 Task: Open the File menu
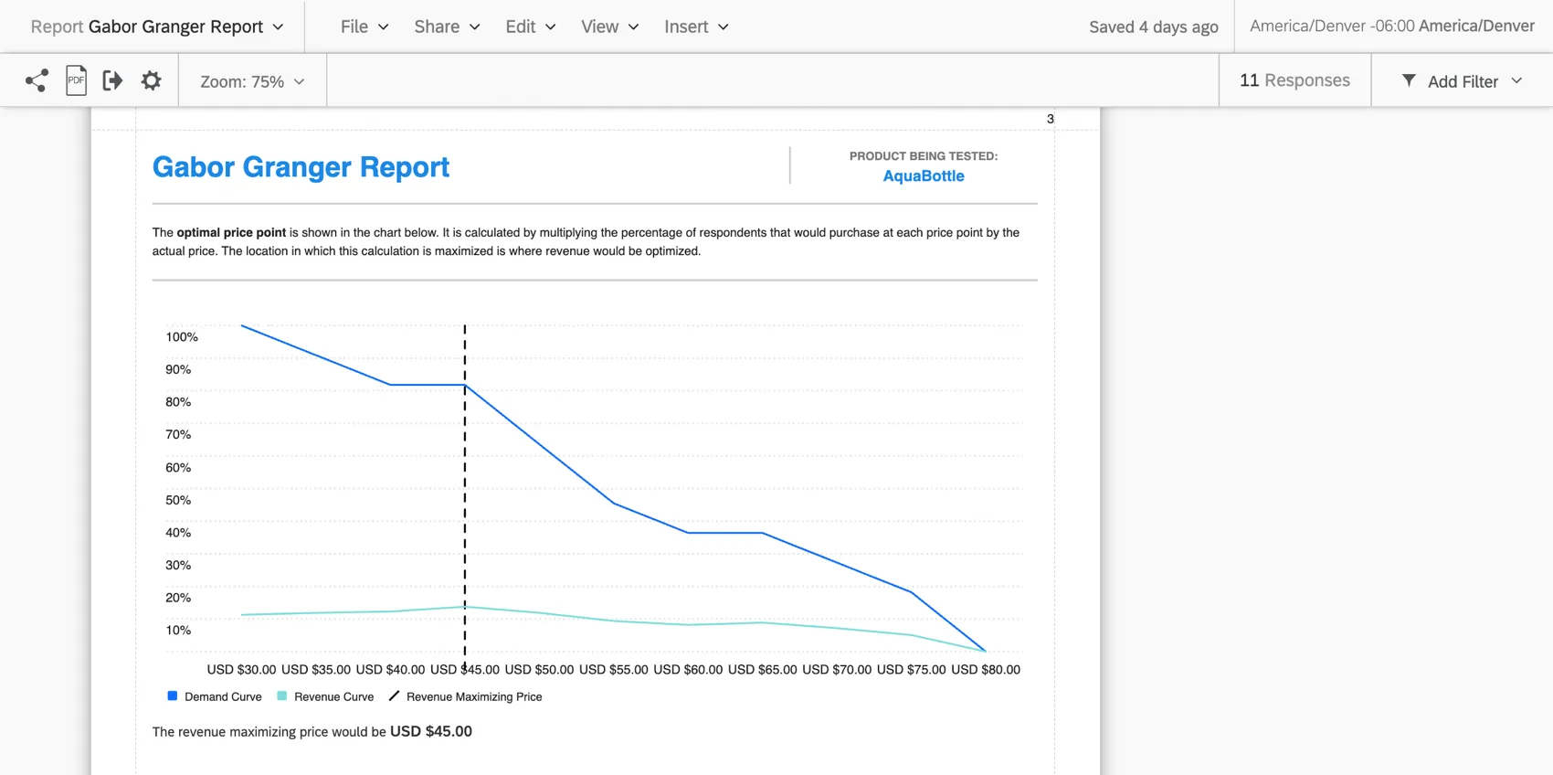tap(364, 27)
